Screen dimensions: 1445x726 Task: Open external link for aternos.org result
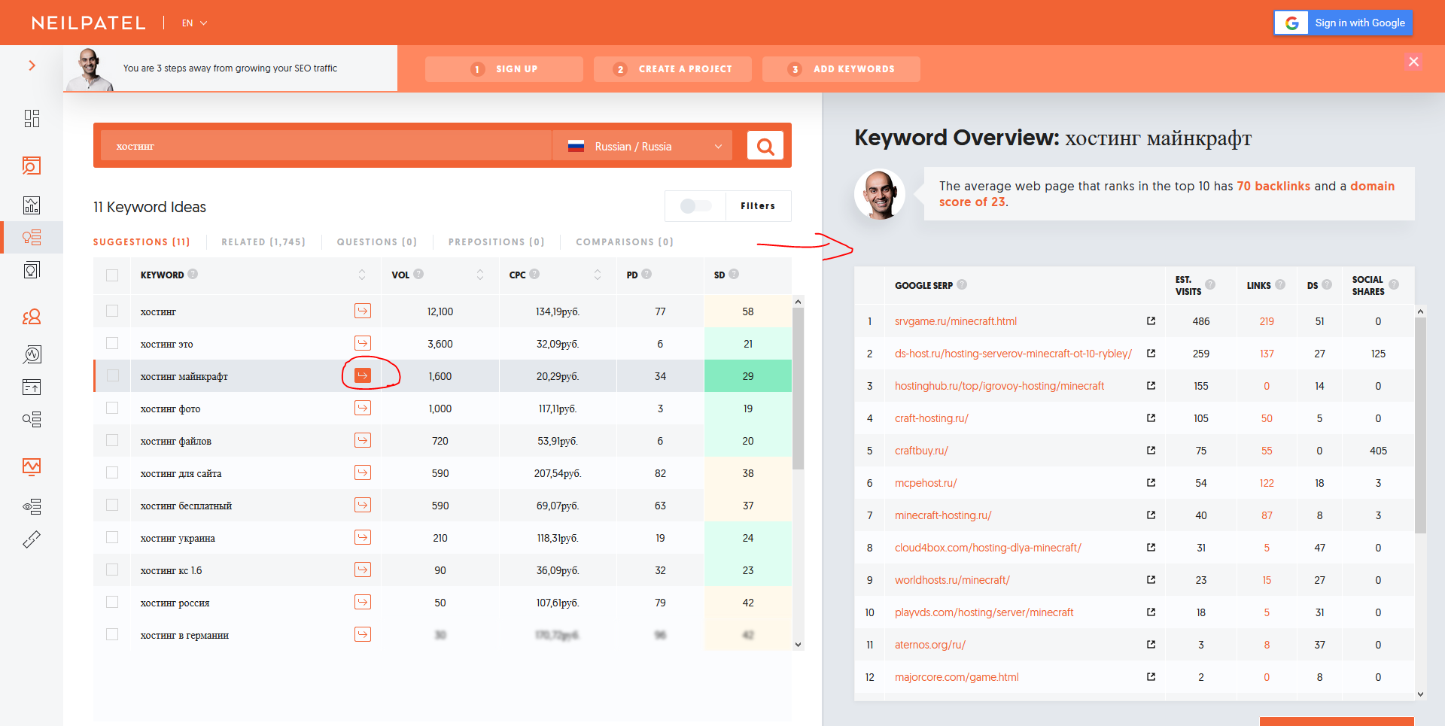pyautogui.click(x=1151, y=644)
